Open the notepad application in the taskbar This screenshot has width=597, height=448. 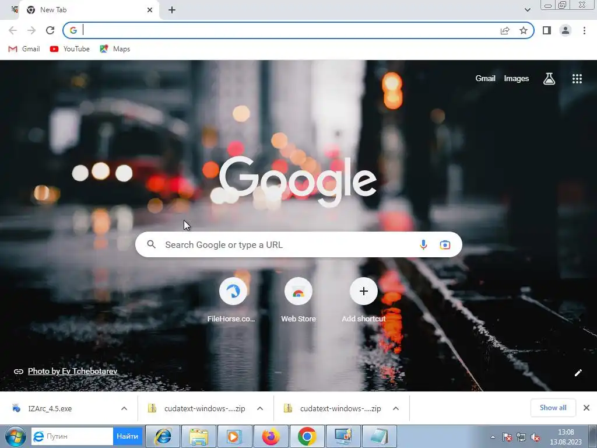pos(379,436)
